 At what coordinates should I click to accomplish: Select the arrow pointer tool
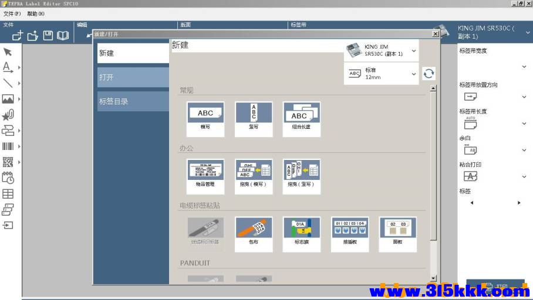pyautogui.click(x=8, y=52)
